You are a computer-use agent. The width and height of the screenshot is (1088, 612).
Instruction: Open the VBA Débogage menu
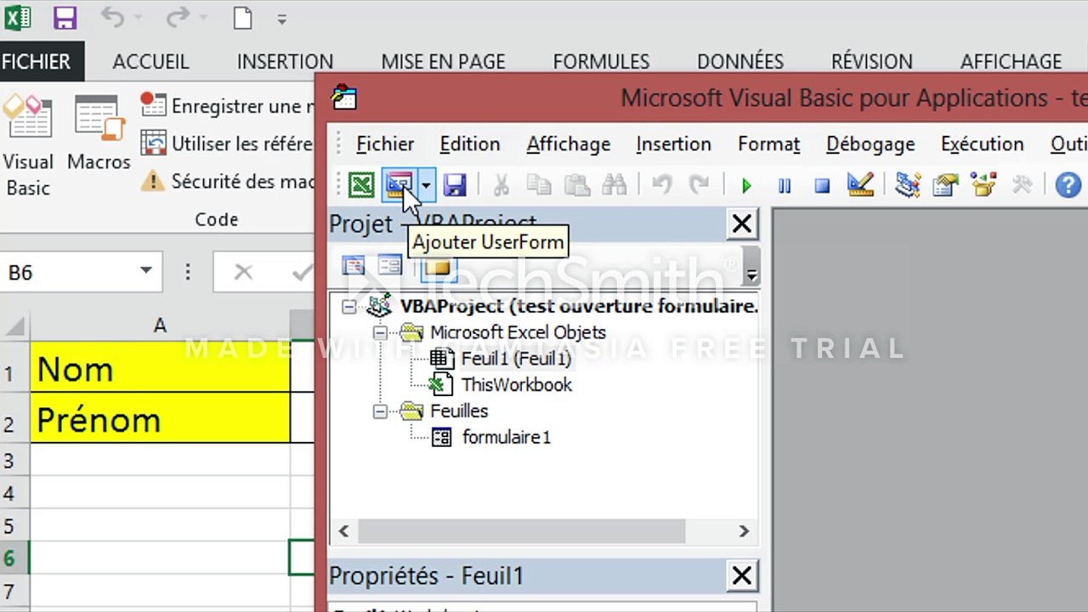tap(870, 144)
